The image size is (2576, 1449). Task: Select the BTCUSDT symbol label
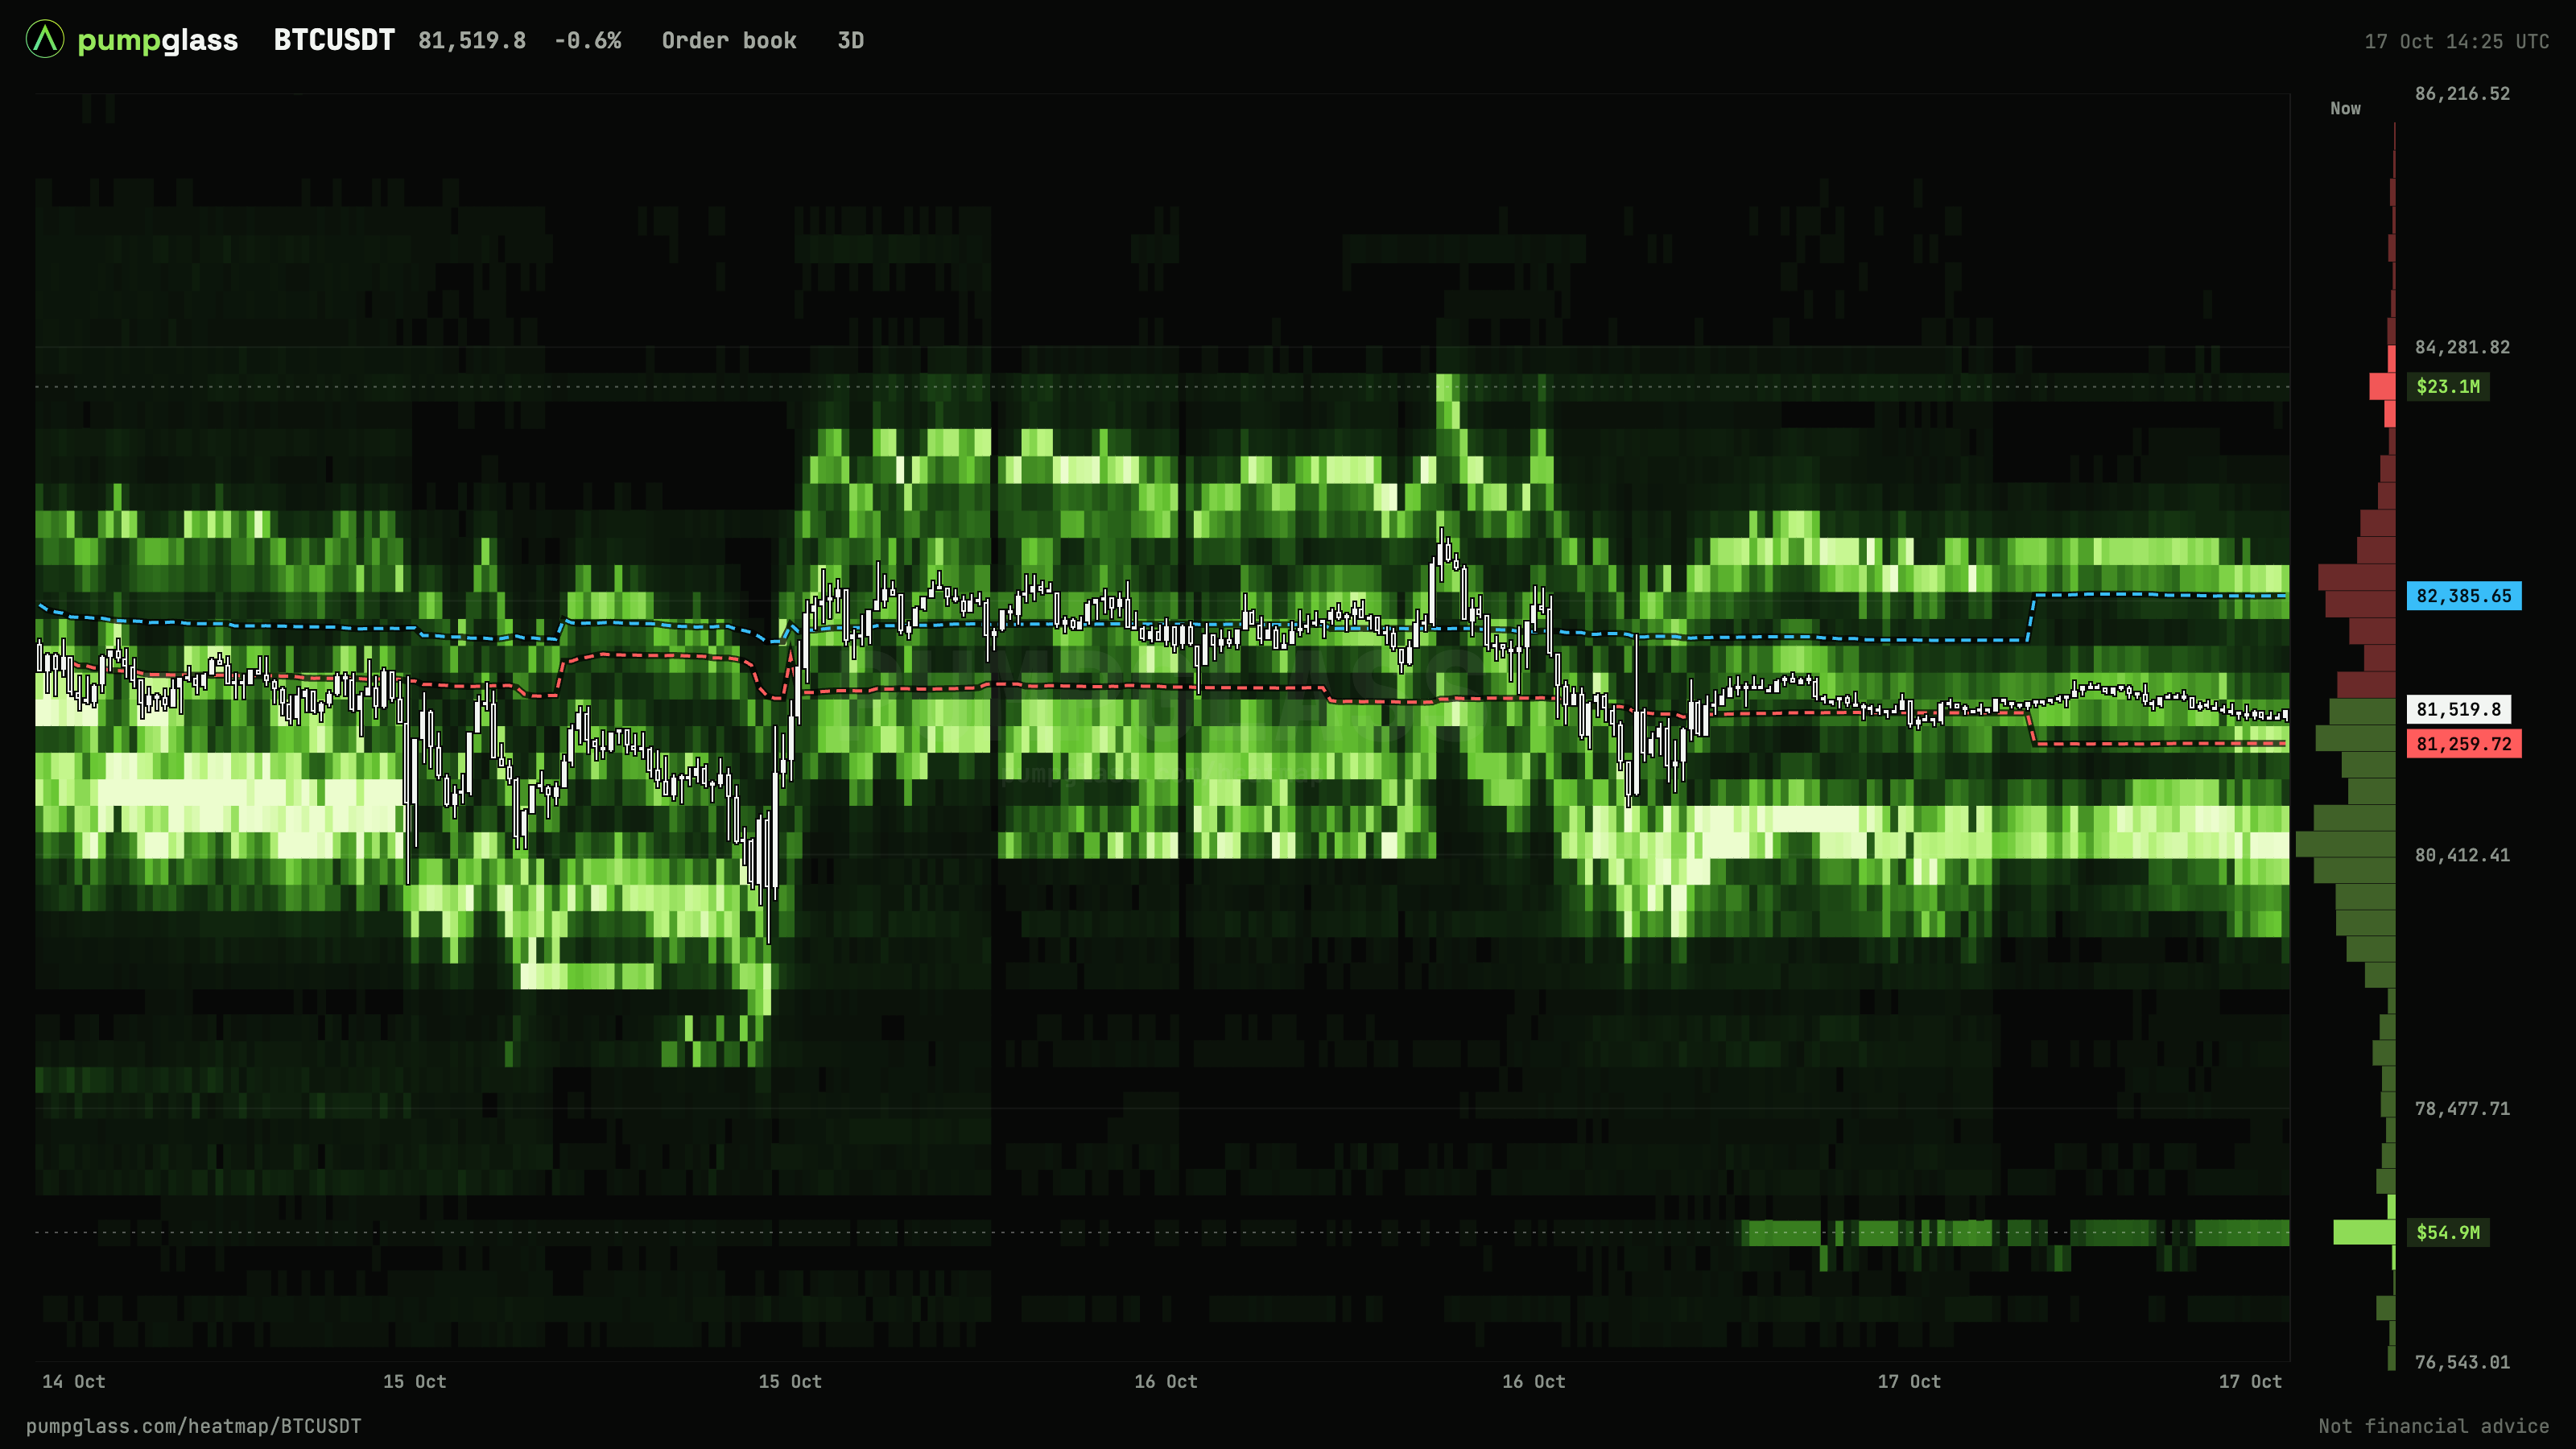coord(334,40)
